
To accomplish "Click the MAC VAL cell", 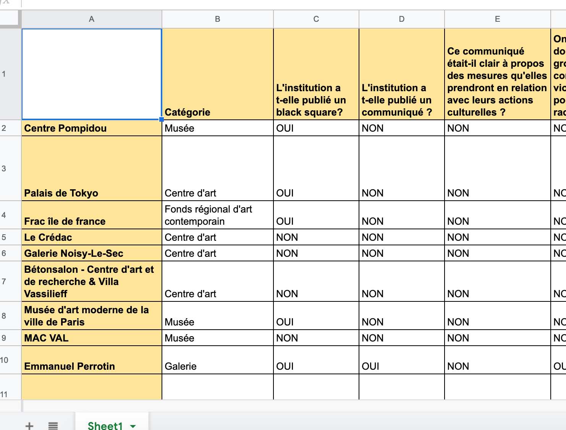I will pos(92,338).
